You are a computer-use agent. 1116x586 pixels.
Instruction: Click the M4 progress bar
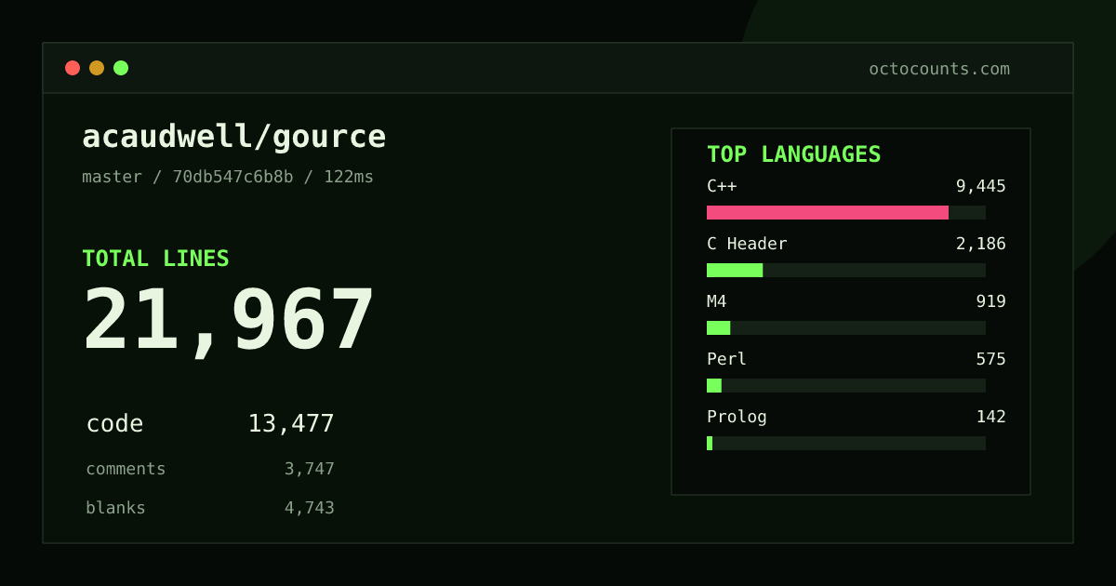point(846,327)
